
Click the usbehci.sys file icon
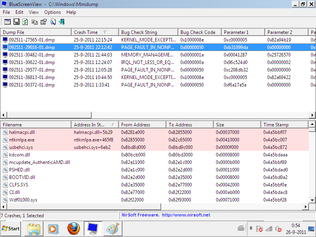pos(5,147)
